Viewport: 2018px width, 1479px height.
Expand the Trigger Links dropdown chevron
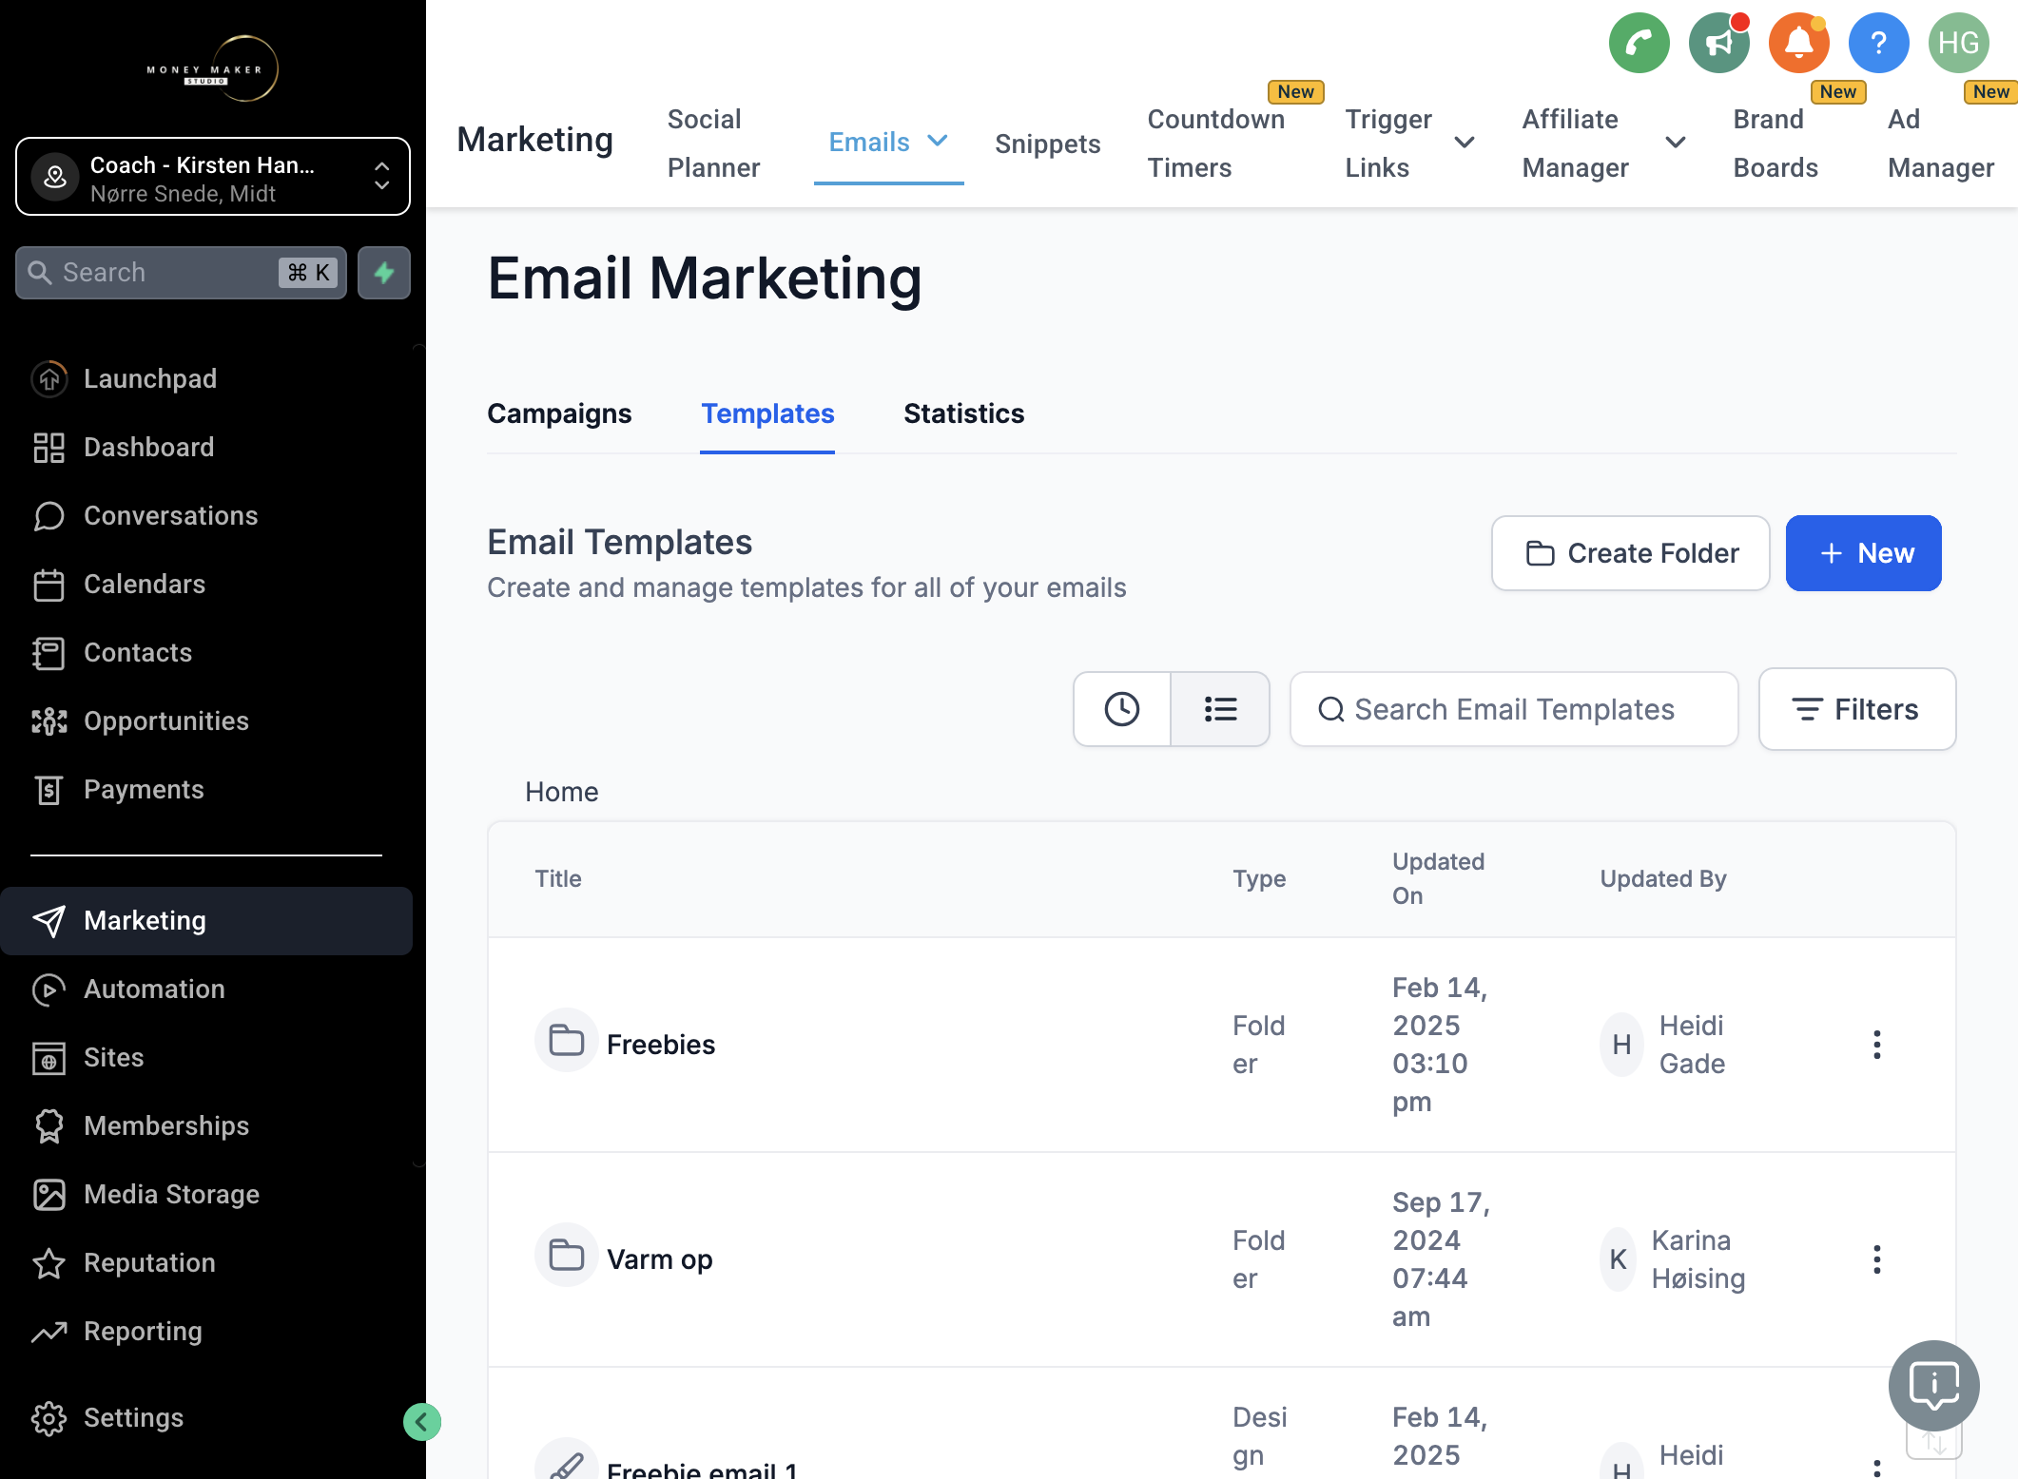coord(1465,143)
